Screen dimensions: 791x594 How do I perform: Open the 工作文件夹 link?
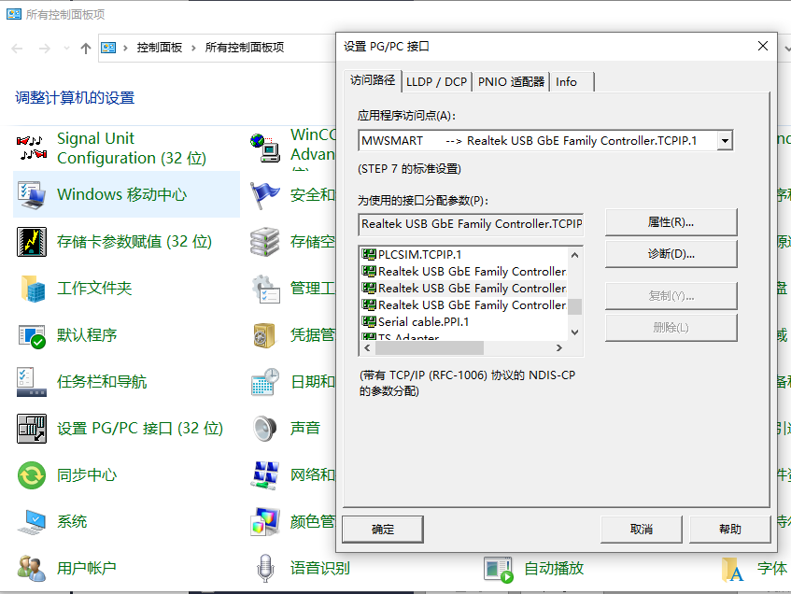point(94,289)
